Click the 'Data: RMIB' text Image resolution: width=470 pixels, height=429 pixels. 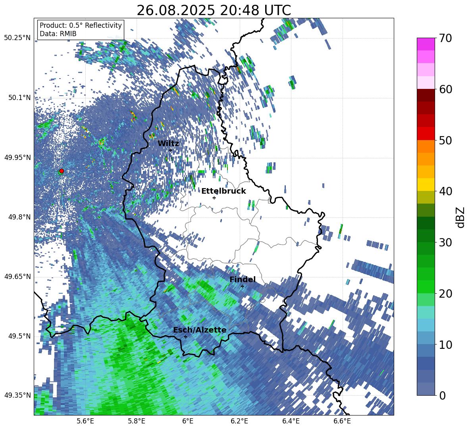[58, 34]
